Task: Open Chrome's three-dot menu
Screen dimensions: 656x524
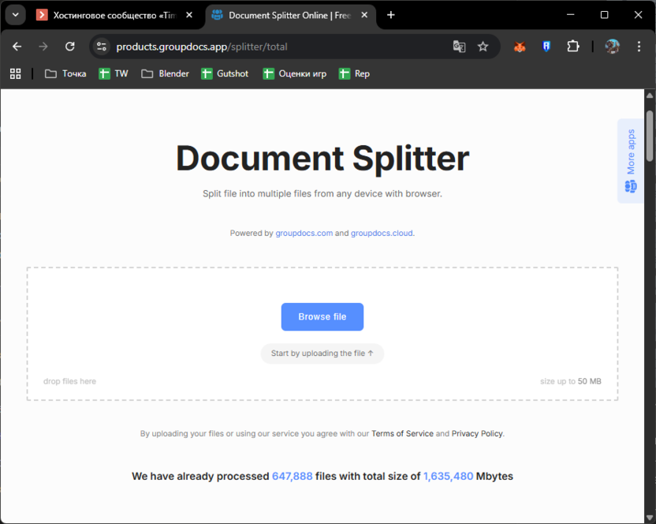Action: pos(639,47)
